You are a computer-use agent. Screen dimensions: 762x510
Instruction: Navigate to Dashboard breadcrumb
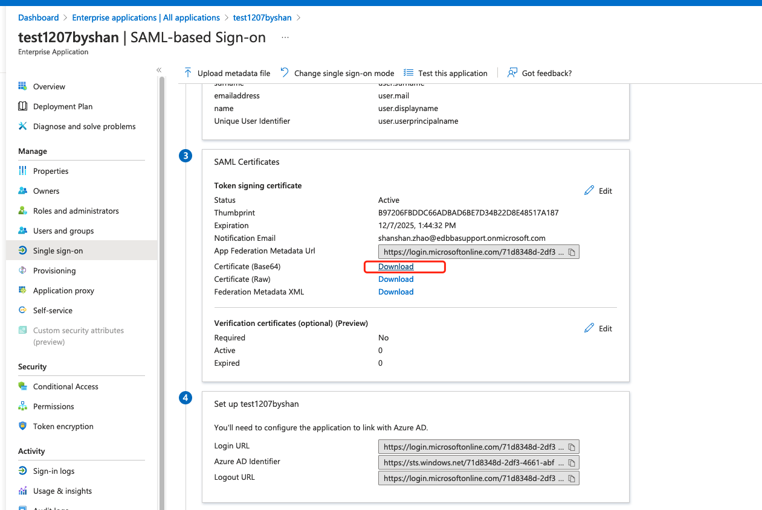pos(39,18)
